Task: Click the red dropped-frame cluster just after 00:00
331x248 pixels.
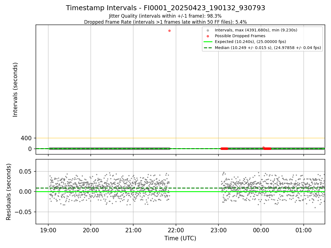Action: point(267,148)
